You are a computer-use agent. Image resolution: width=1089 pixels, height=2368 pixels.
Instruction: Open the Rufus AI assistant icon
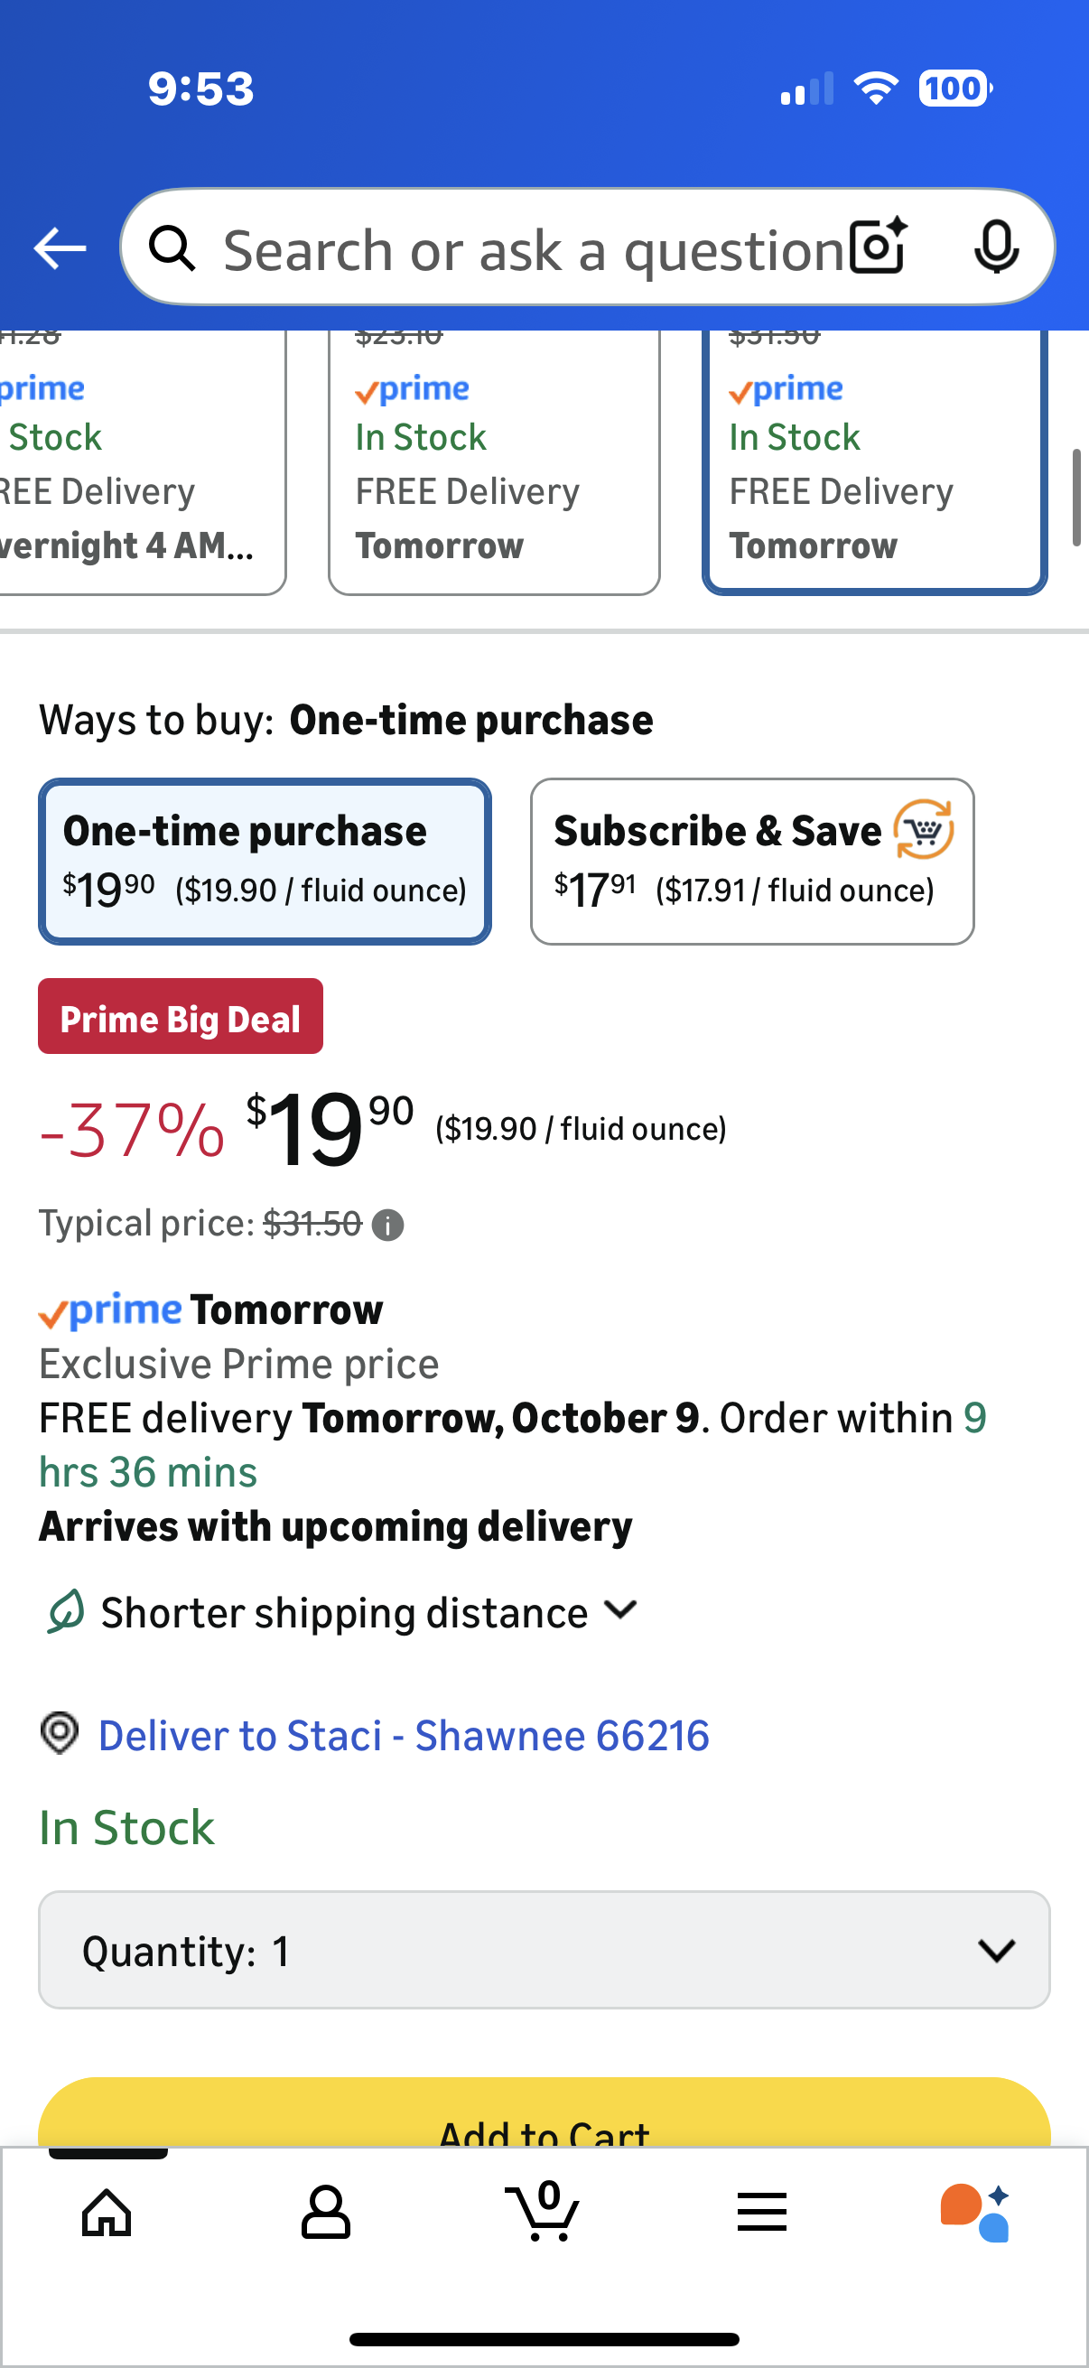pyautogui.click(x=975, y=2212)
